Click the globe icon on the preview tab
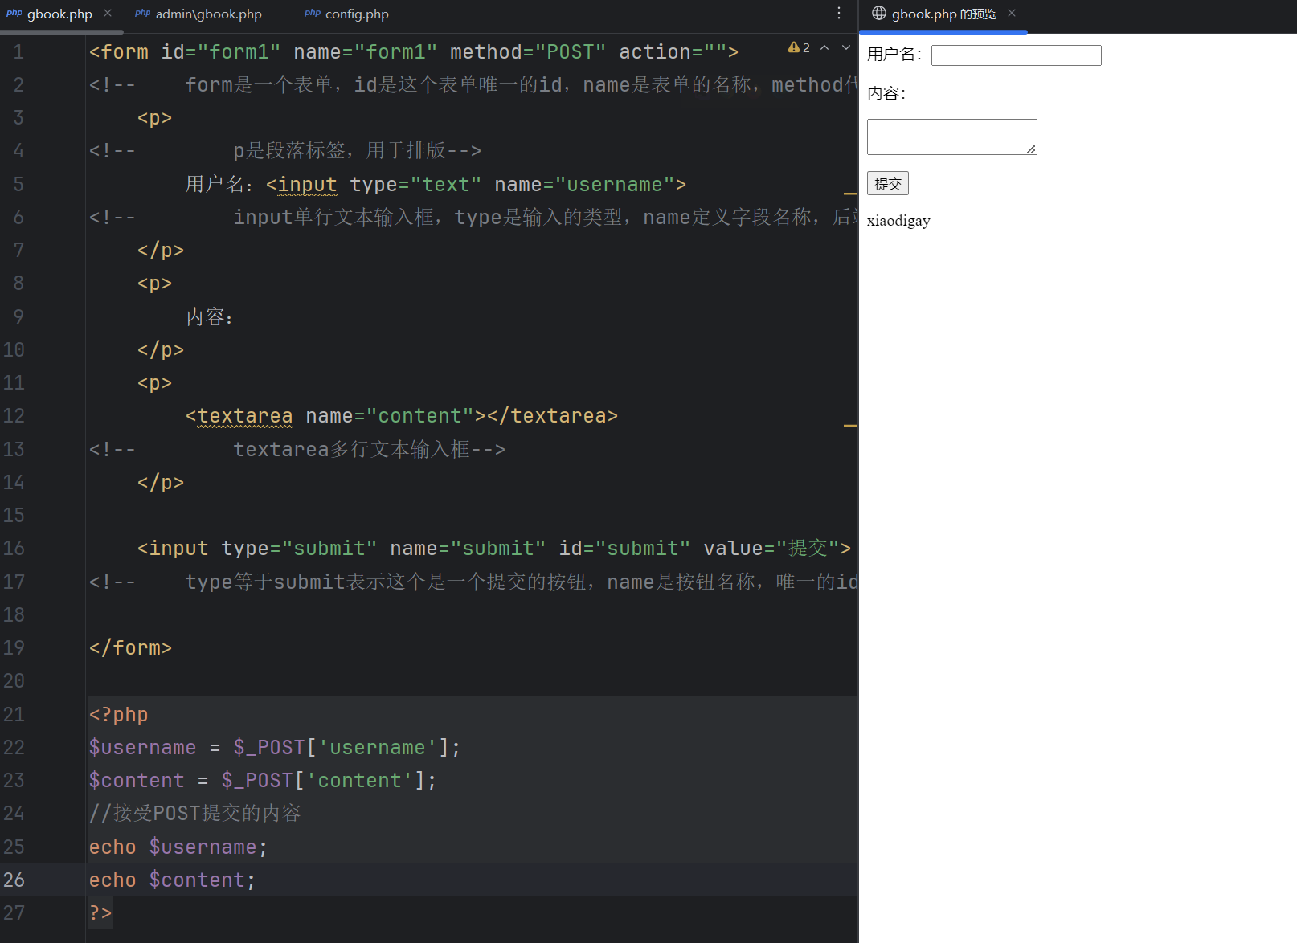This screenshot has height=943, width=1297. pos(878,13)
